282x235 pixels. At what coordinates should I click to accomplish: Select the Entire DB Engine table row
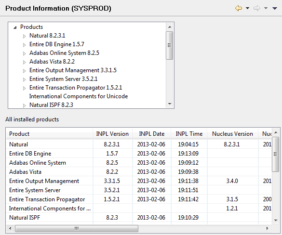pyautogui.click(x=139, y=154)
